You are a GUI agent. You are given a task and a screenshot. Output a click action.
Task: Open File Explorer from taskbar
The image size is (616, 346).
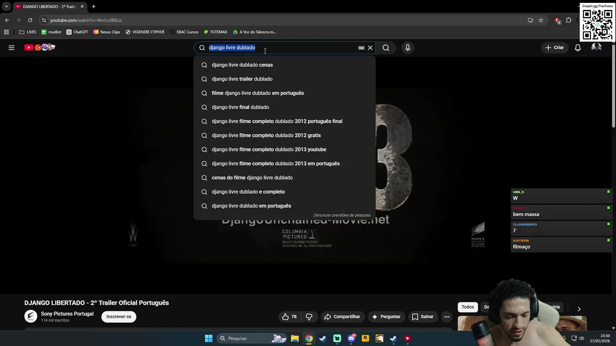(295, 338)
